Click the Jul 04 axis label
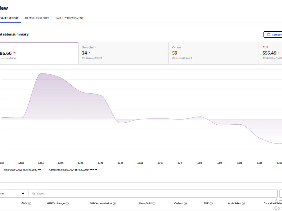Viewport: 282px width, 211px height. coord(41,163)
